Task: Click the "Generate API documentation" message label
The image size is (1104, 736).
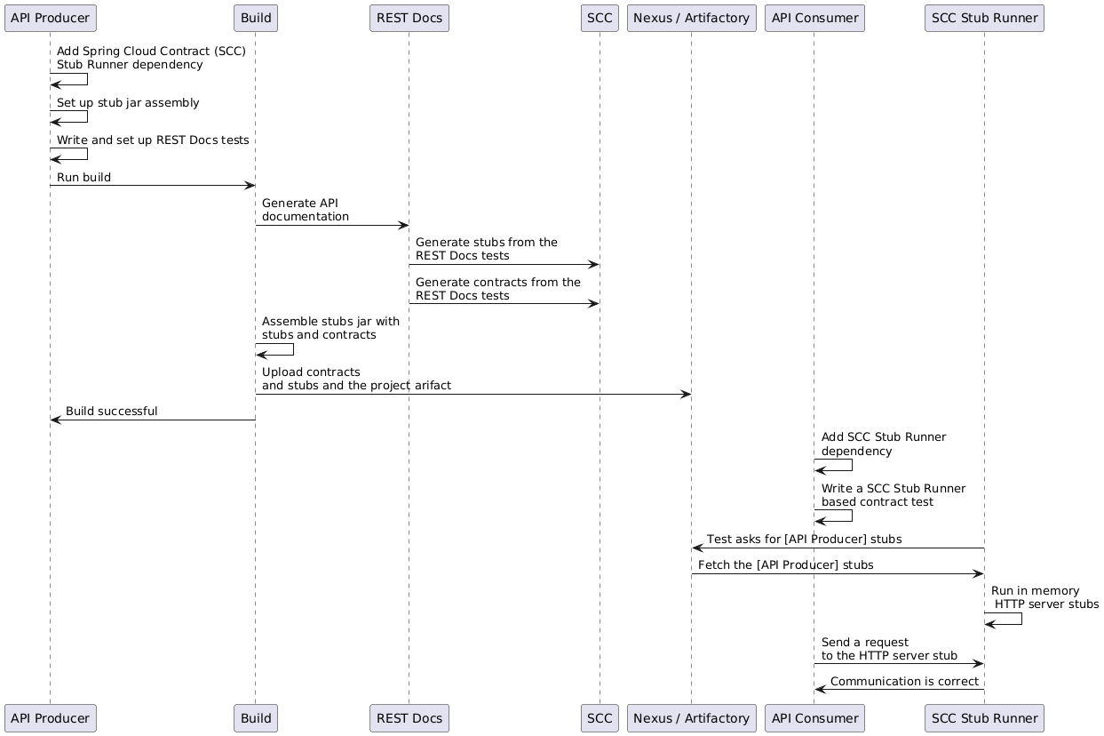Action: coord(306,210)
